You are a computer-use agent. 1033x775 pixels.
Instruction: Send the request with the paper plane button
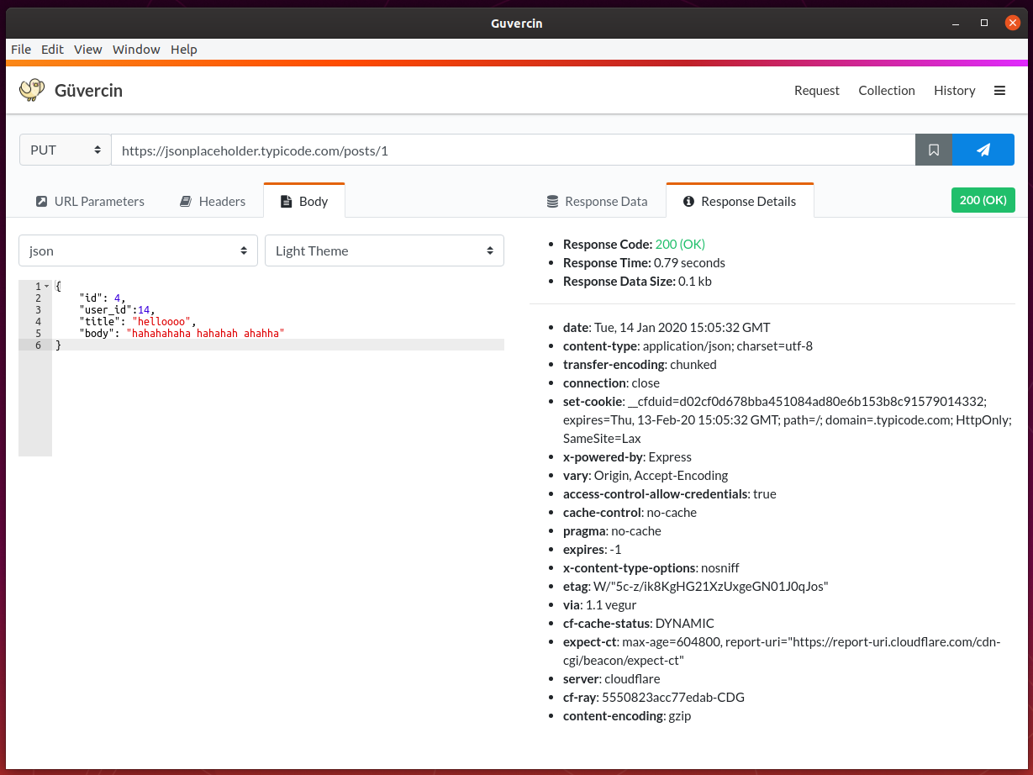(983, 150)
